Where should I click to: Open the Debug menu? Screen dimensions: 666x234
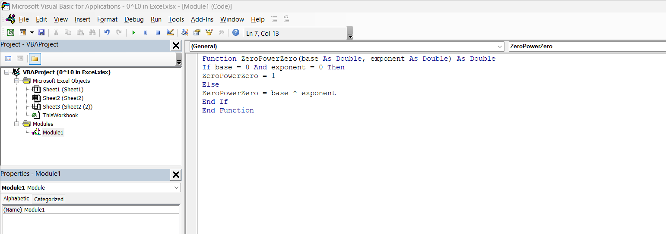[x=134, y=19]
